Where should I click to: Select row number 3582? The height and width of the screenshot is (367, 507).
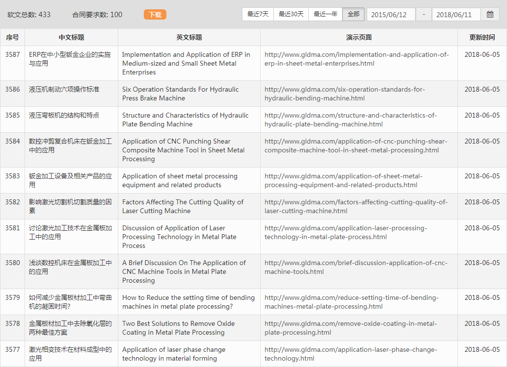12,202
